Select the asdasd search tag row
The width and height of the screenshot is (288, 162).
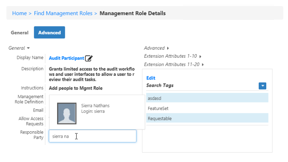(207, 98)
